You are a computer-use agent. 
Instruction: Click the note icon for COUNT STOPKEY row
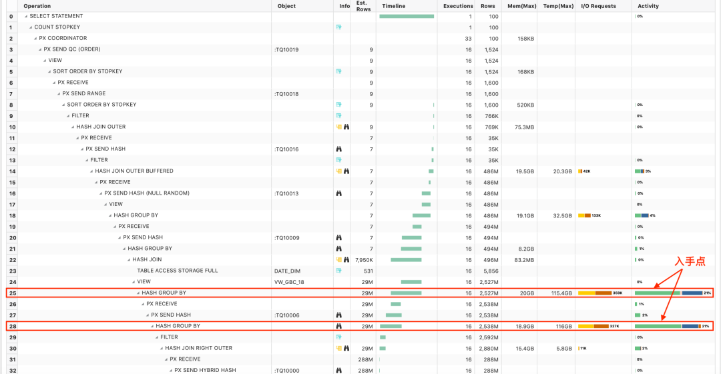339,27
